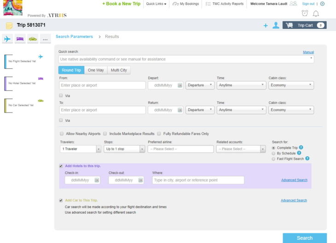Select the car icon tab
This screenshot has width=336, height=243.
coord(33,39)
